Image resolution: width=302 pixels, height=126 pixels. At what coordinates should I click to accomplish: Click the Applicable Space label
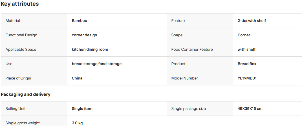21,50
